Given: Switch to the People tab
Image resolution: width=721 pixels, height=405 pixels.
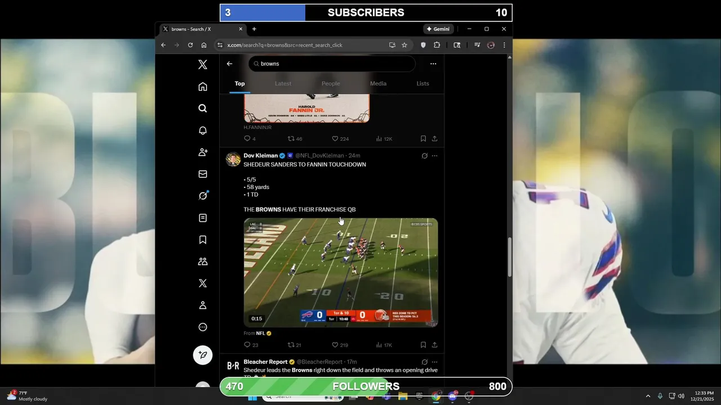Looking at the screenshot, I should pos(331,83).
